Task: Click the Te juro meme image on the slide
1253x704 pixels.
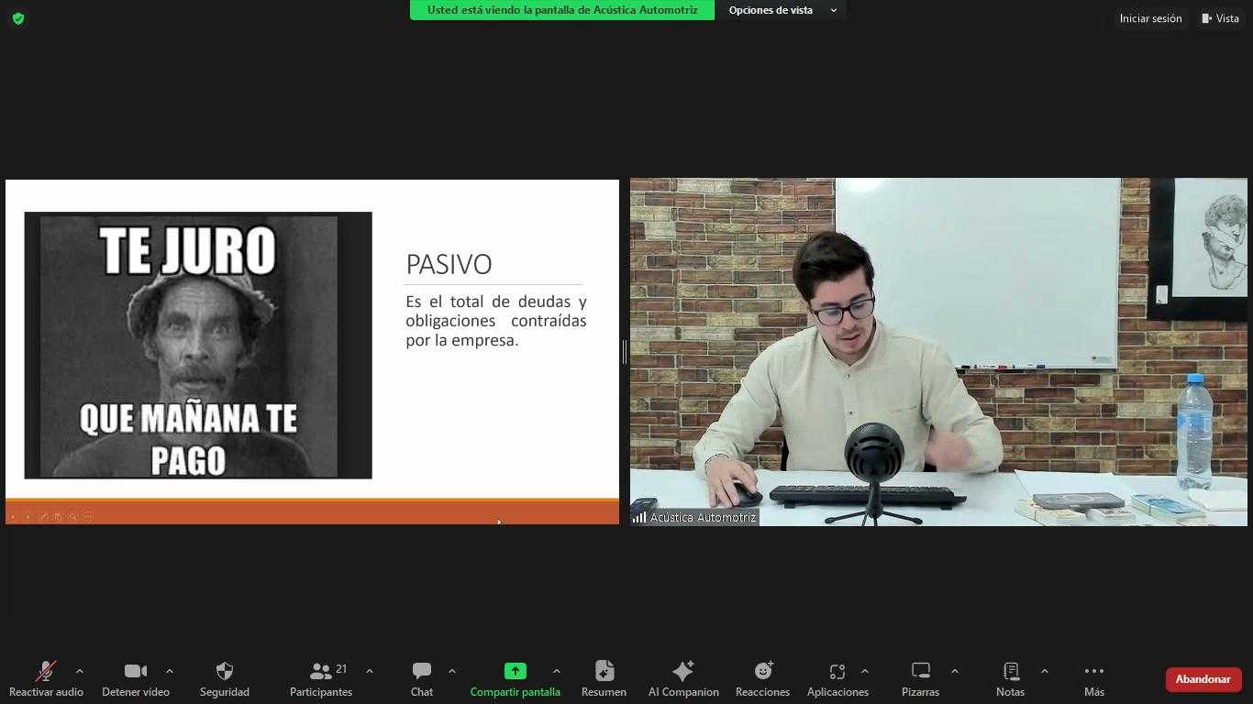Action: tap(198, 346)
